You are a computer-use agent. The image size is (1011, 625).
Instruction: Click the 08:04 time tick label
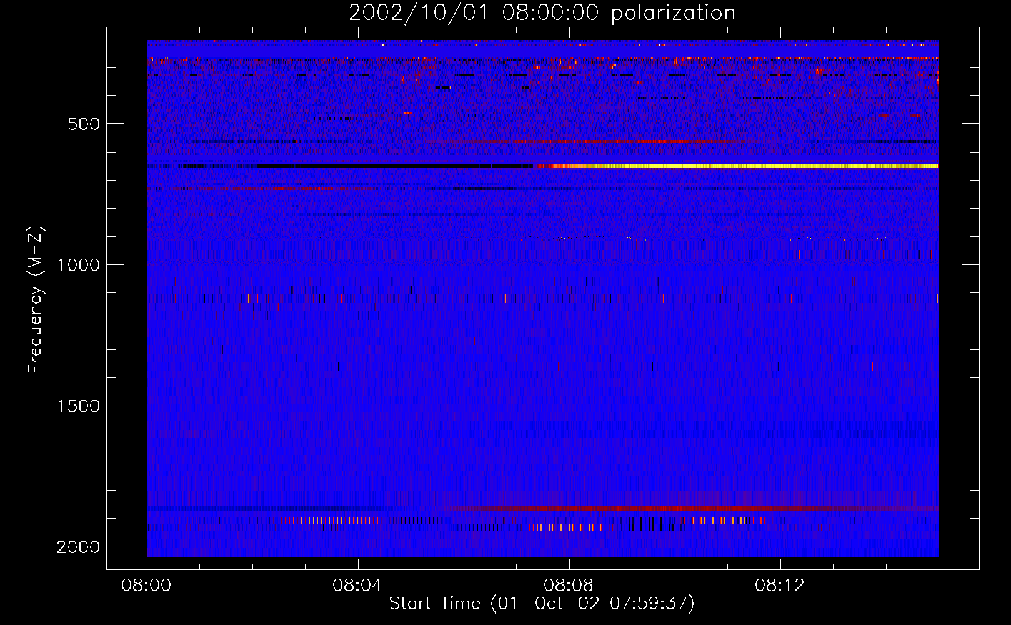coord(358,586)
